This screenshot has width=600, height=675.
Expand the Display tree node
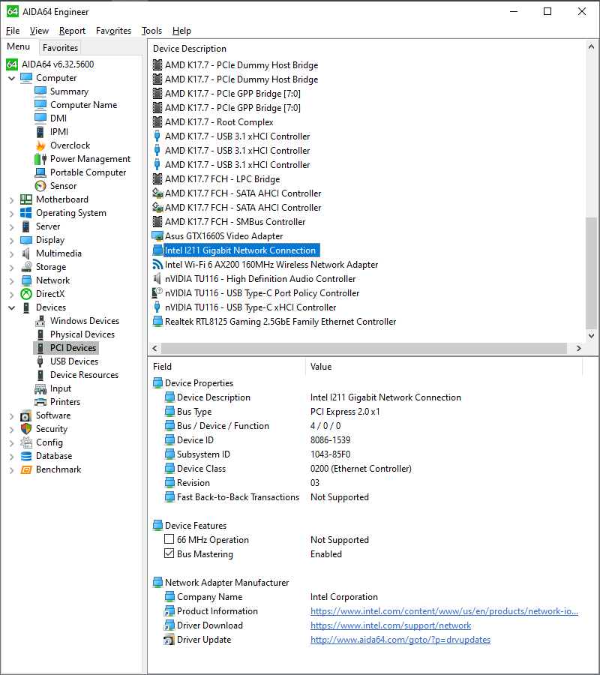point(11,240)
